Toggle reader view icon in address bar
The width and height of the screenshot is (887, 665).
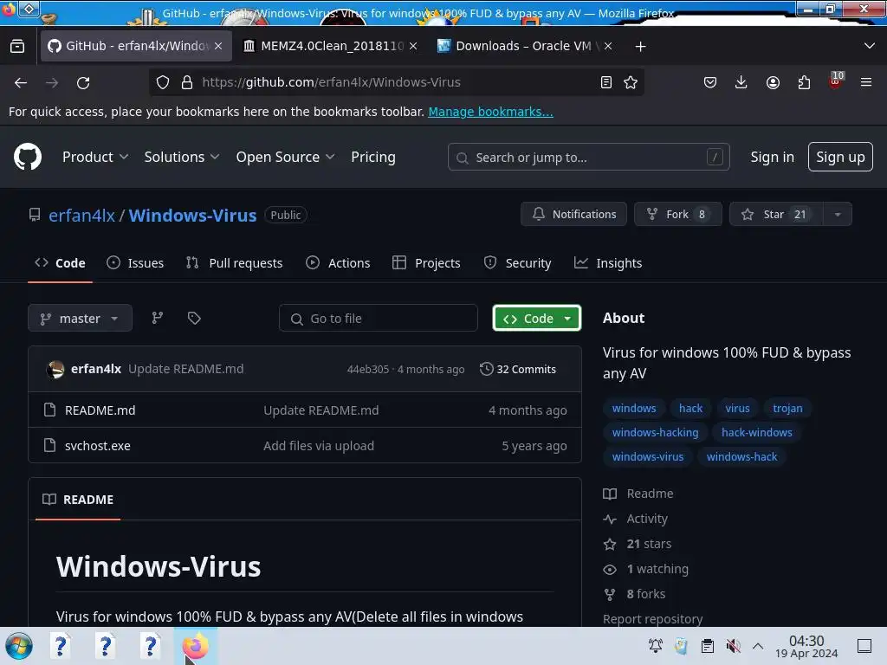(x=605, y=82)
